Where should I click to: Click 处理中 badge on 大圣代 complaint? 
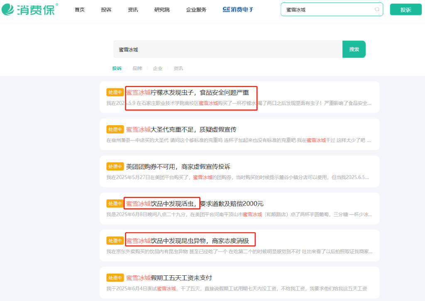pos(115,129)
